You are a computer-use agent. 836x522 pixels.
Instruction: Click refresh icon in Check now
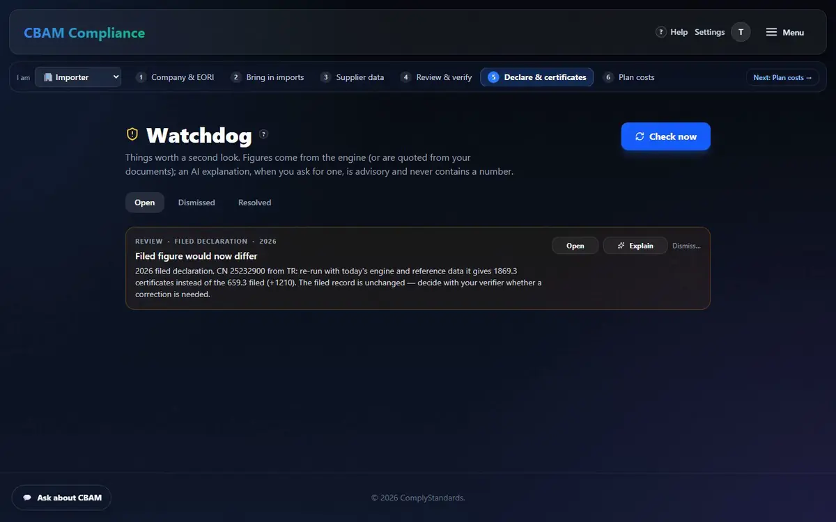point(640,136)
